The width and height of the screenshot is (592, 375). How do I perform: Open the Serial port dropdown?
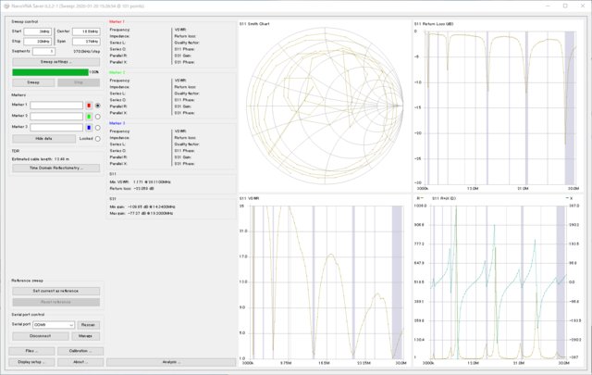[54, 325]
